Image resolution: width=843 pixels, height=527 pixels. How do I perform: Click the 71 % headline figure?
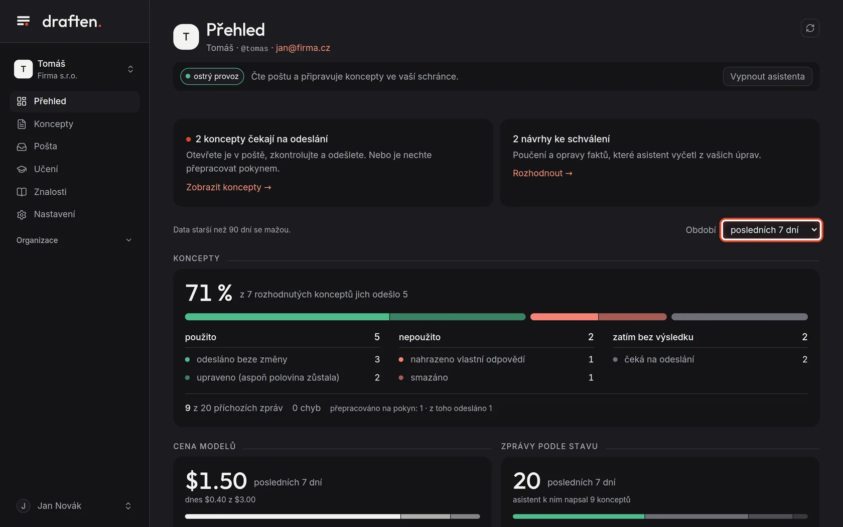click(x=209, y=293)
